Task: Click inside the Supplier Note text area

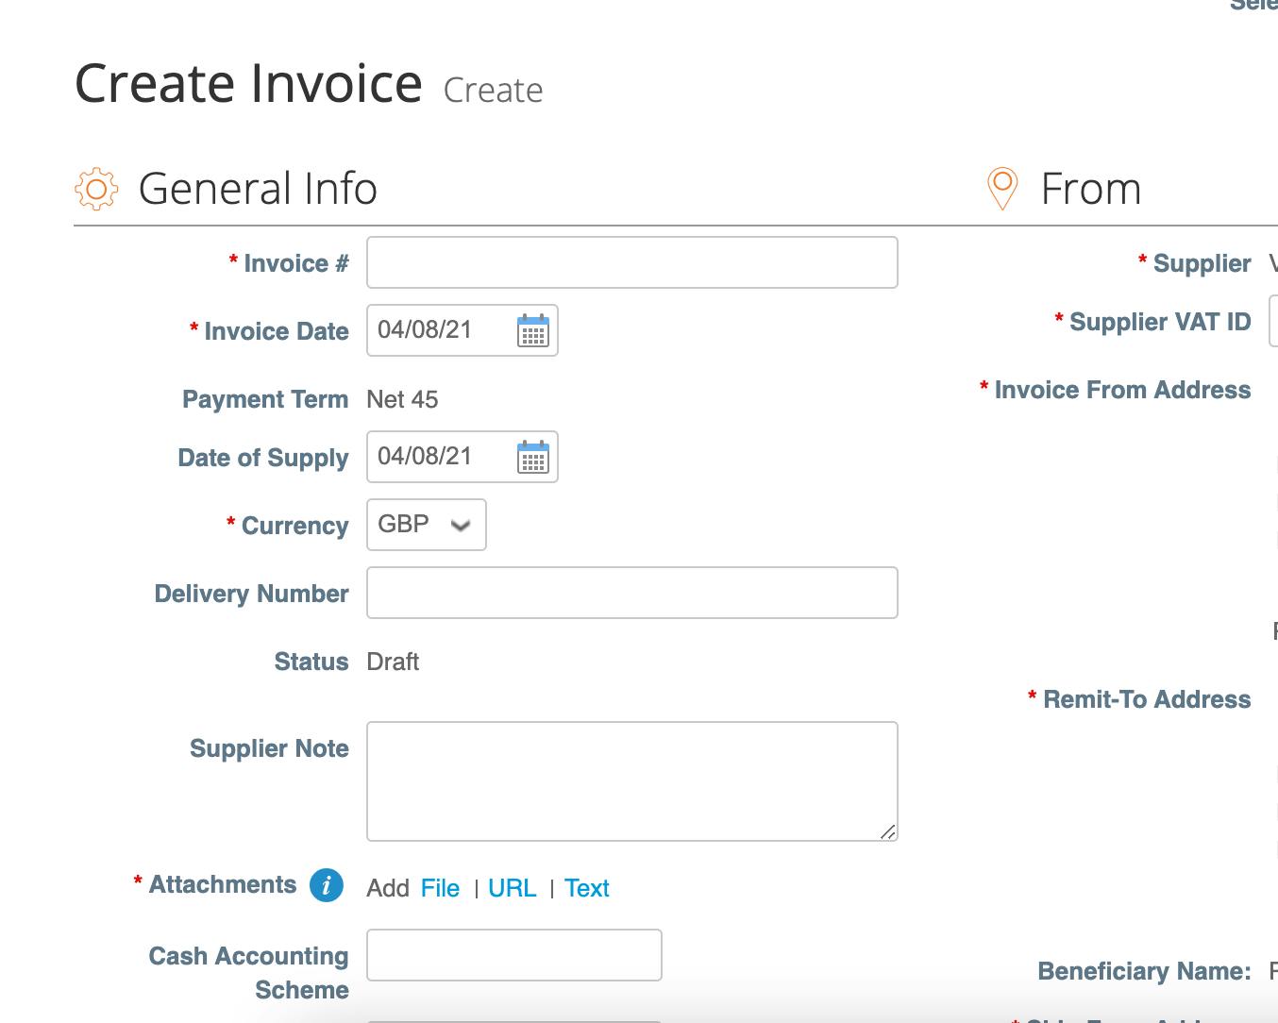Action: pos(631,780)
